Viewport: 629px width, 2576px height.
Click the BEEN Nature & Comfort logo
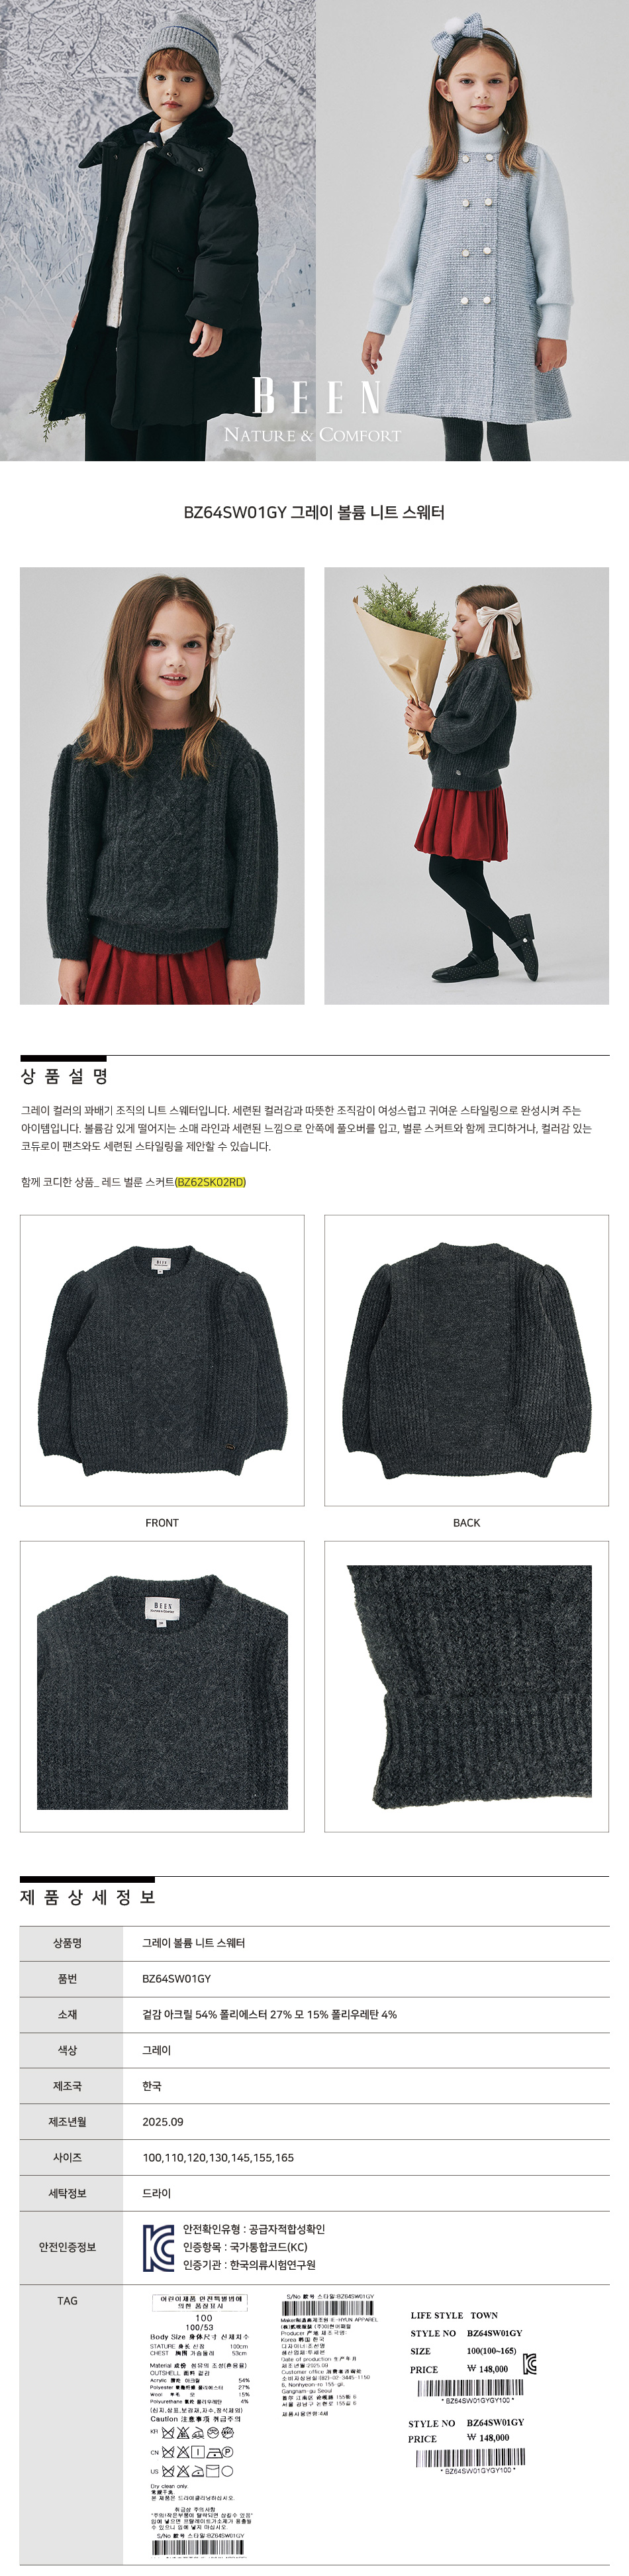point(313,409)
